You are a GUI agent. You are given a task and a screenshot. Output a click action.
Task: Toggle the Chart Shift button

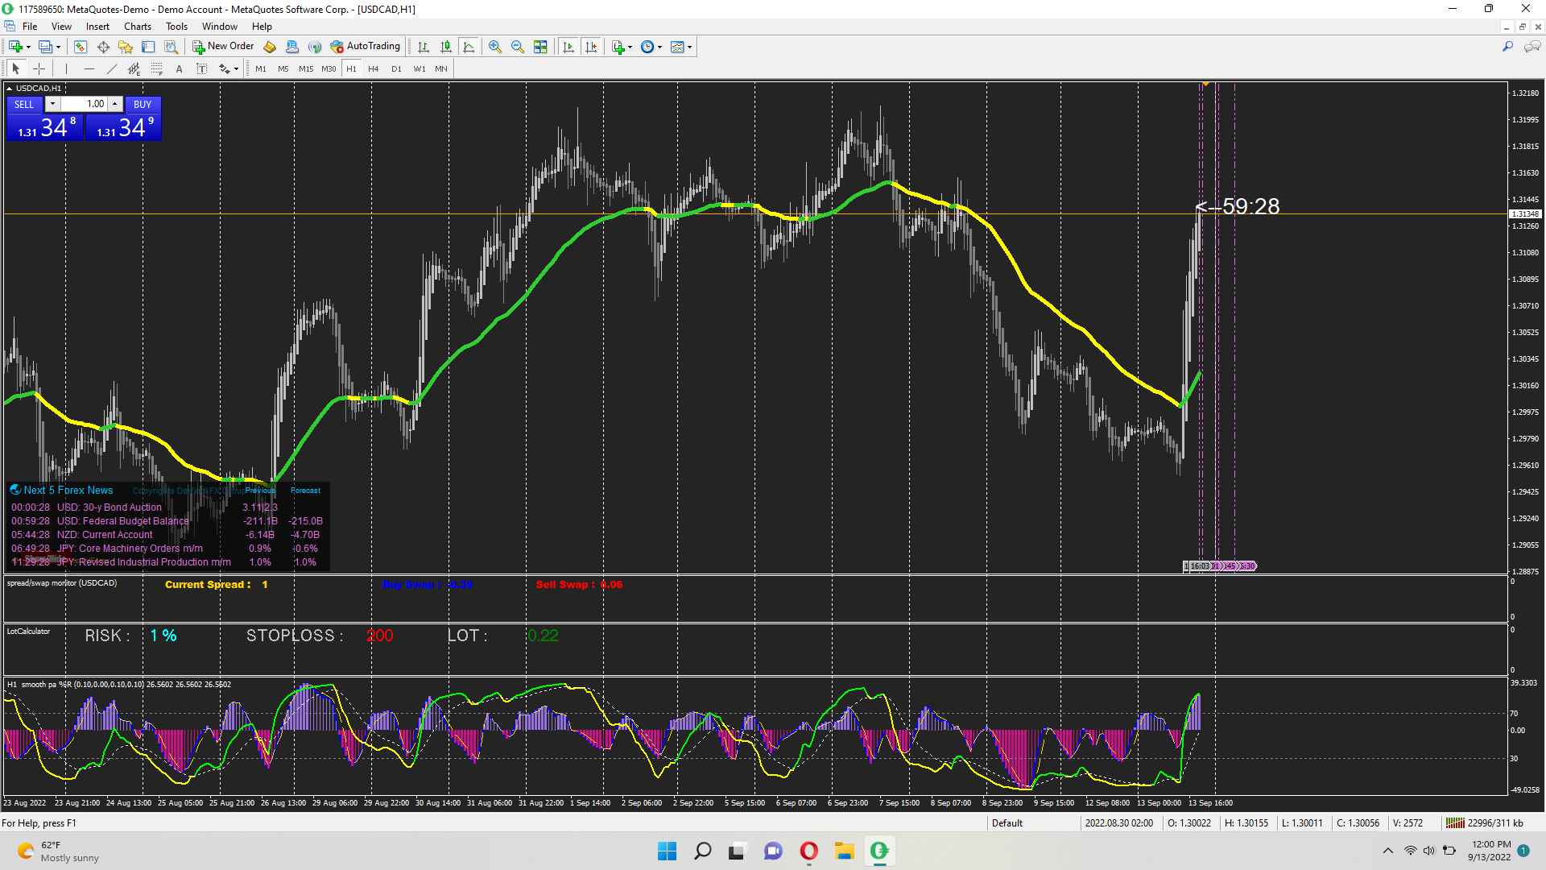pyautogui.click(x=591, y=47)
